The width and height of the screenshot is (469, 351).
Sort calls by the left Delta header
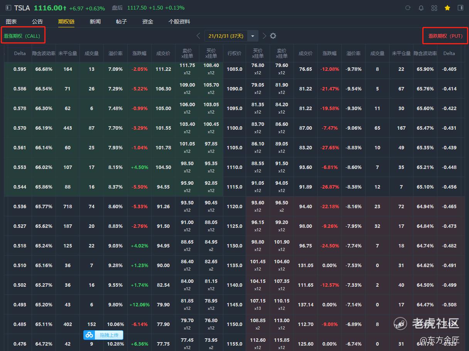[x=20, y=53]
